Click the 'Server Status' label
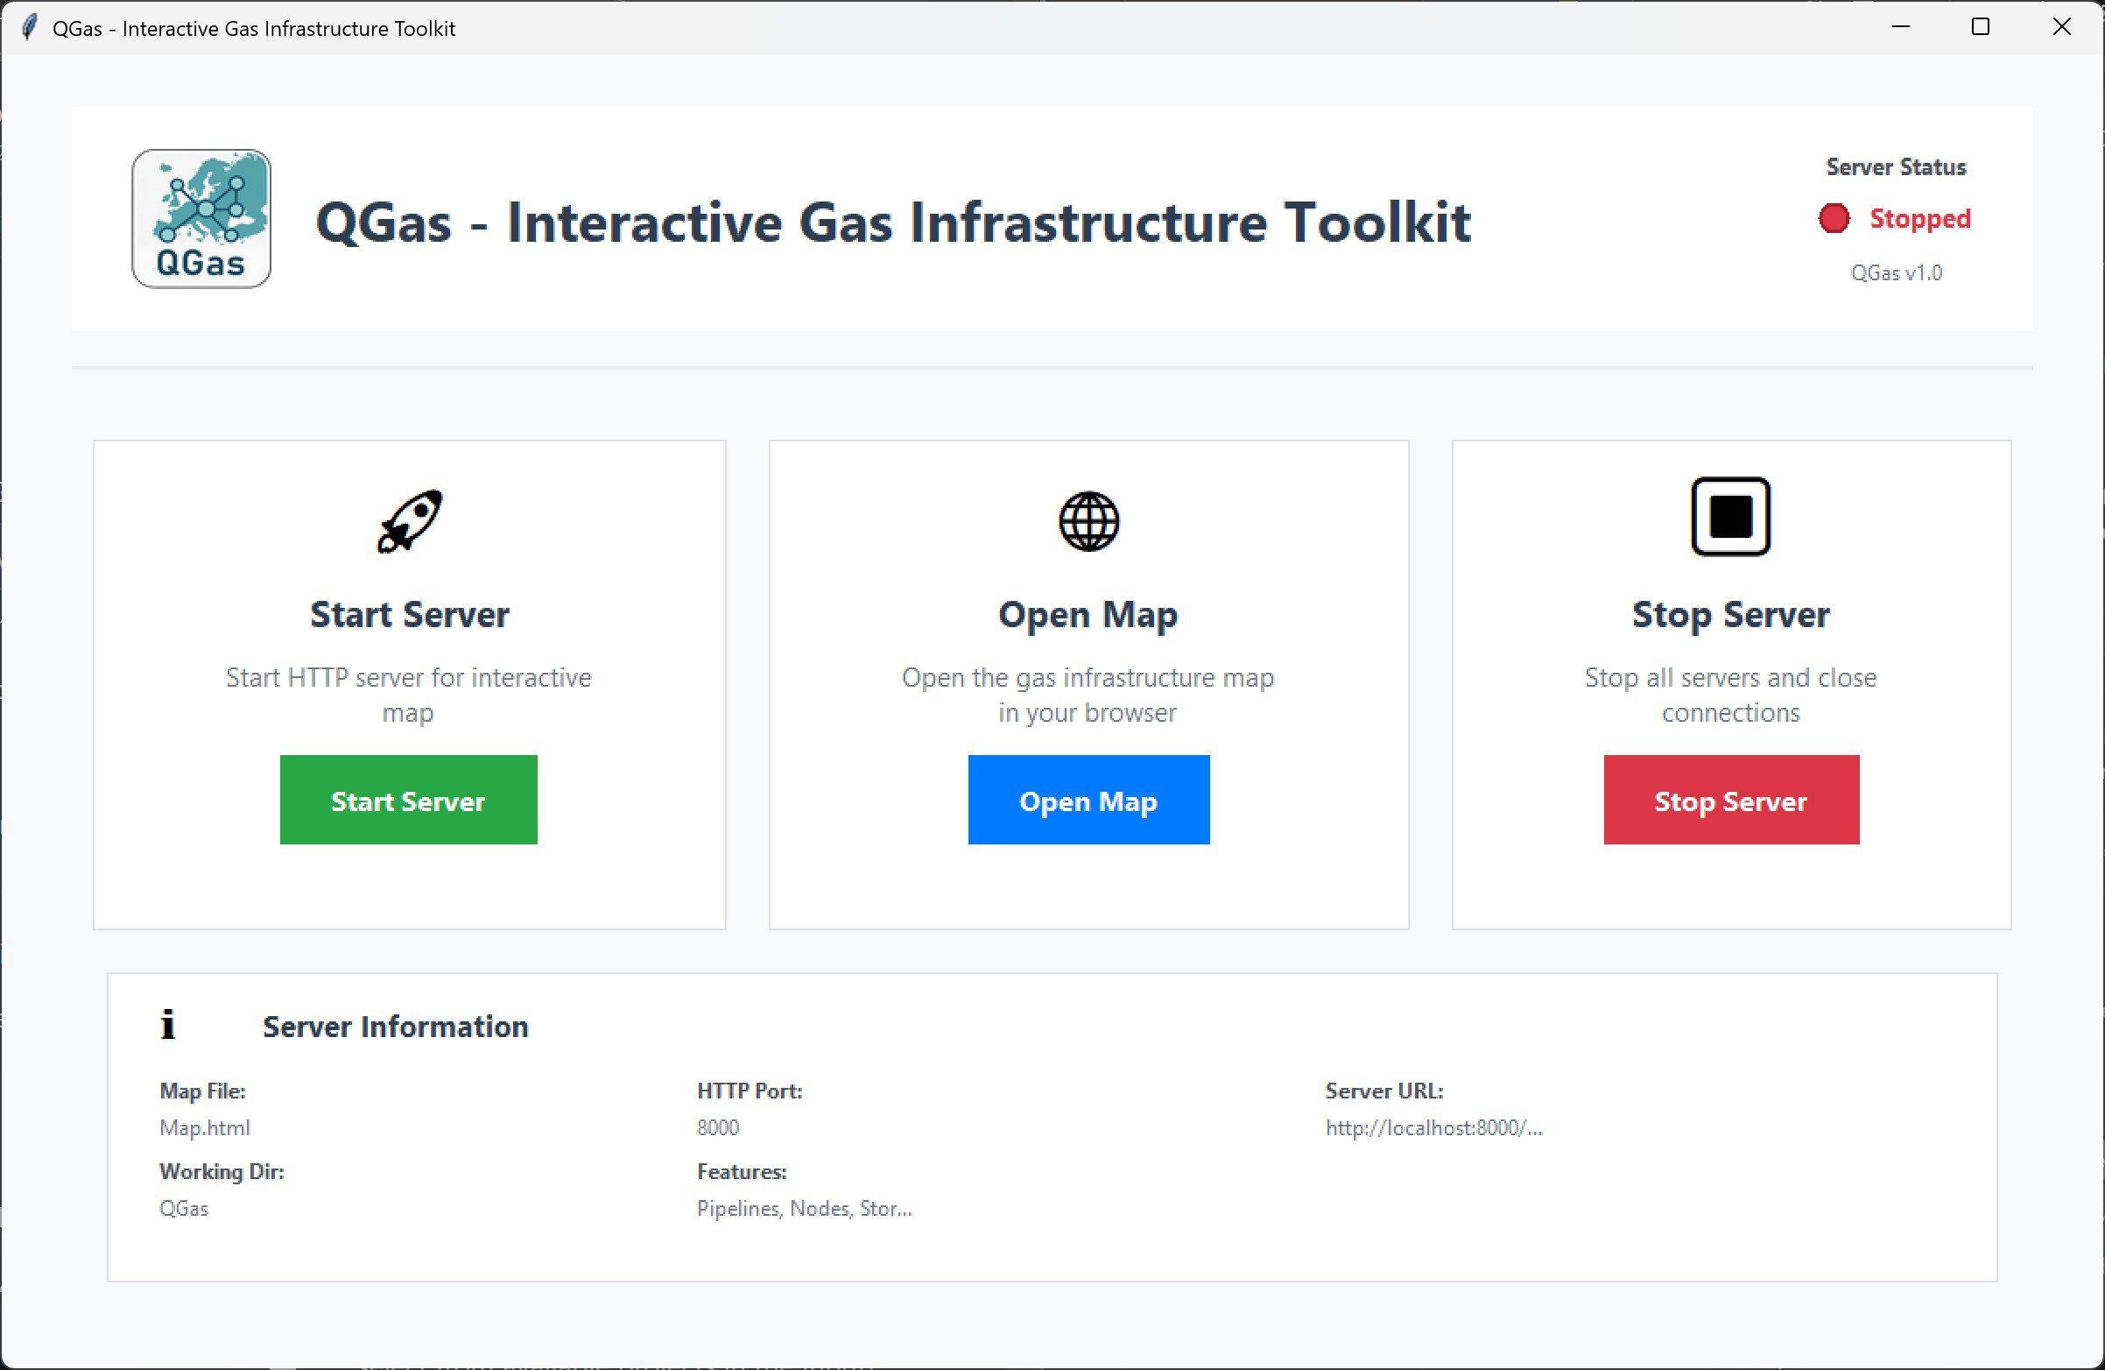The width and height of the screenshot is (2105, 1370). coord(1896,167)
